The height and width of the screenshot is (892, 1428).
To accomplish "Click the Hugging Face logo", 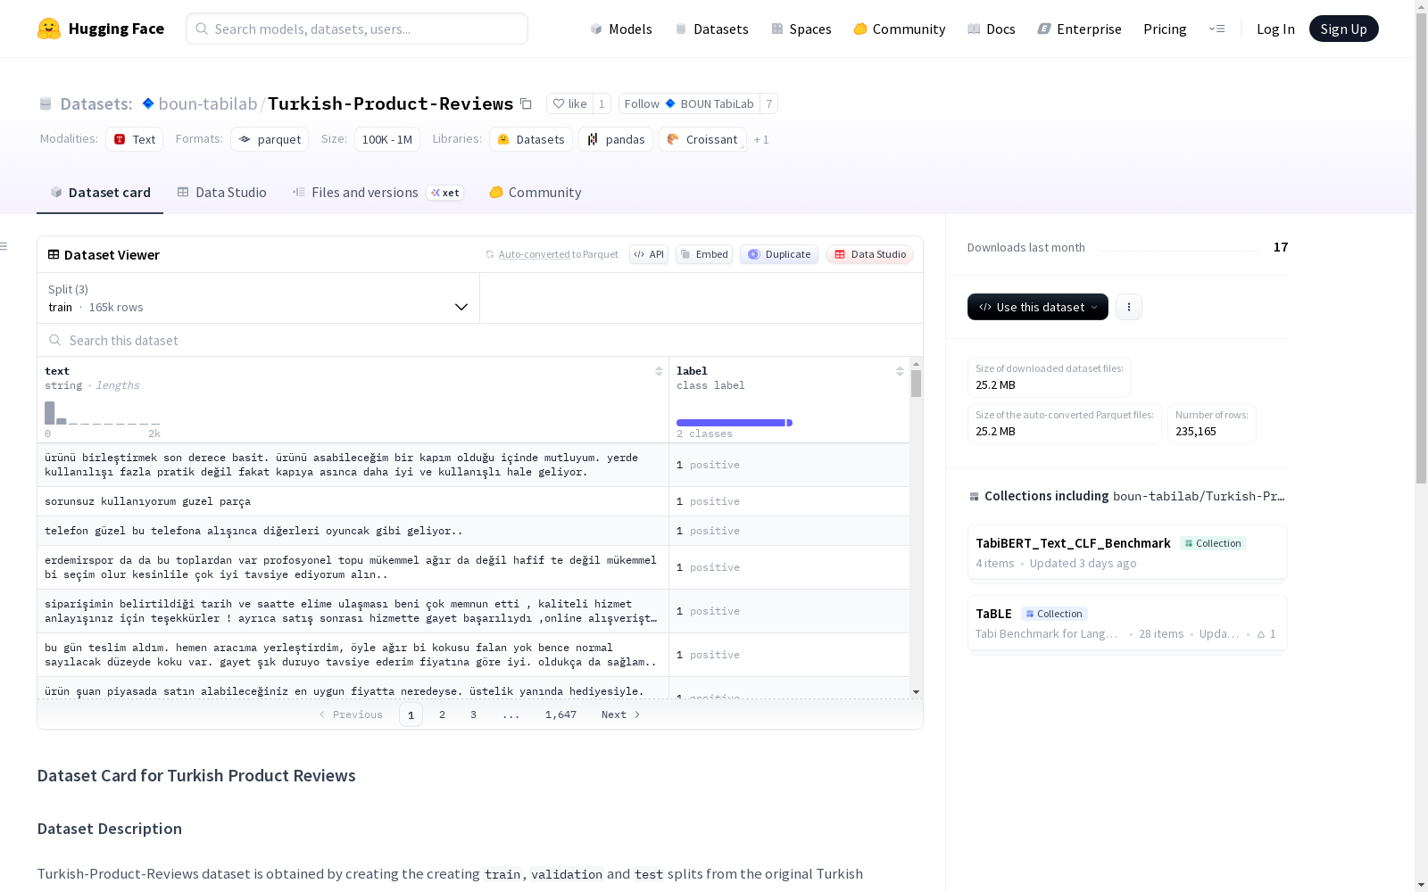I will pyautogui.click(x=101, y=29).
